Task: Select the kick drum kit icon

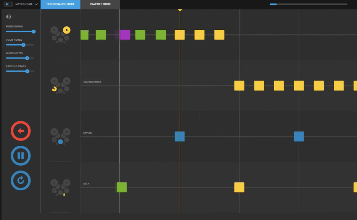Action: click(60, 187)
